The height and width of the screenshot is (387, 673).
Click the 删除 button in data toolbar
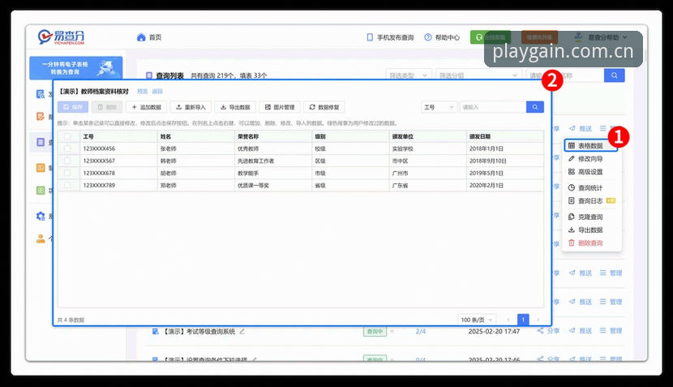(x=107, y=107)
